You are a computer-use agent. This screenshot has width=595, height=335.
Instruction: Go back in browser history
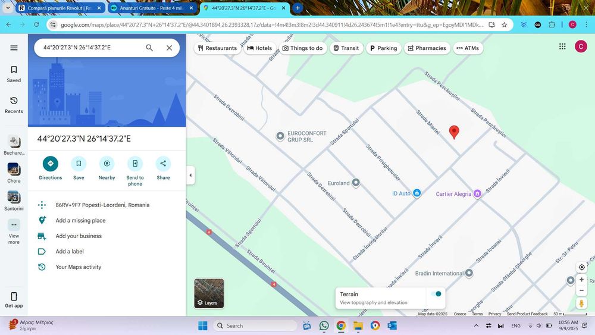point(9,24)
